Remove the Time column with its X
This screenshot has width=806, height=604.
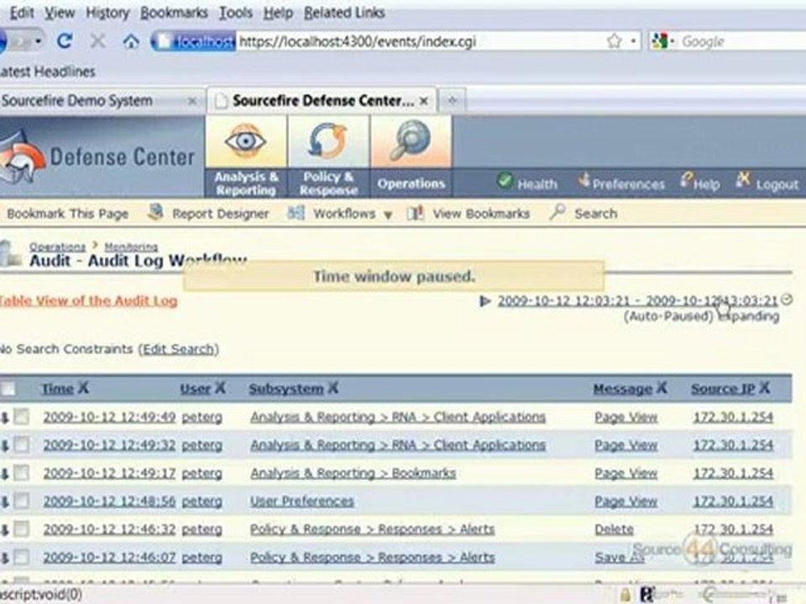[83, 388]
